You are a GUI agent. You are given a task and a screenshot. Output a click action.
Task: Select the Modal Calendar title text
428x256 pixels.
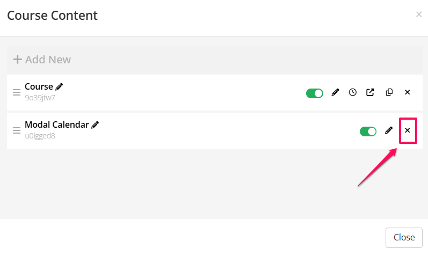(x=56, y=125)
